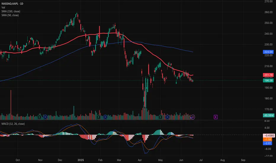Viewport: 276px width, 163px height.
Task: Select the NASDAQ:AAPL · 1D symbol legend
Action: click(12, 4)
